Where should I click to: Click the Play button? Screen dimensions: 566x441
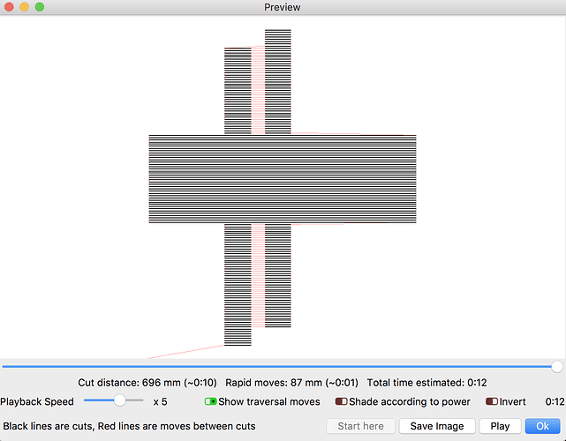point(500,426)
